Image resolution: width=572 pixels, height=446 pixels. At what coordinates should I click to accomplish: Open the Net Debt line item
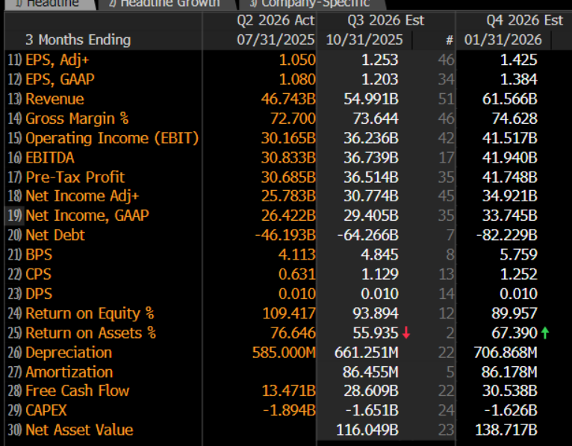(55, 235)
